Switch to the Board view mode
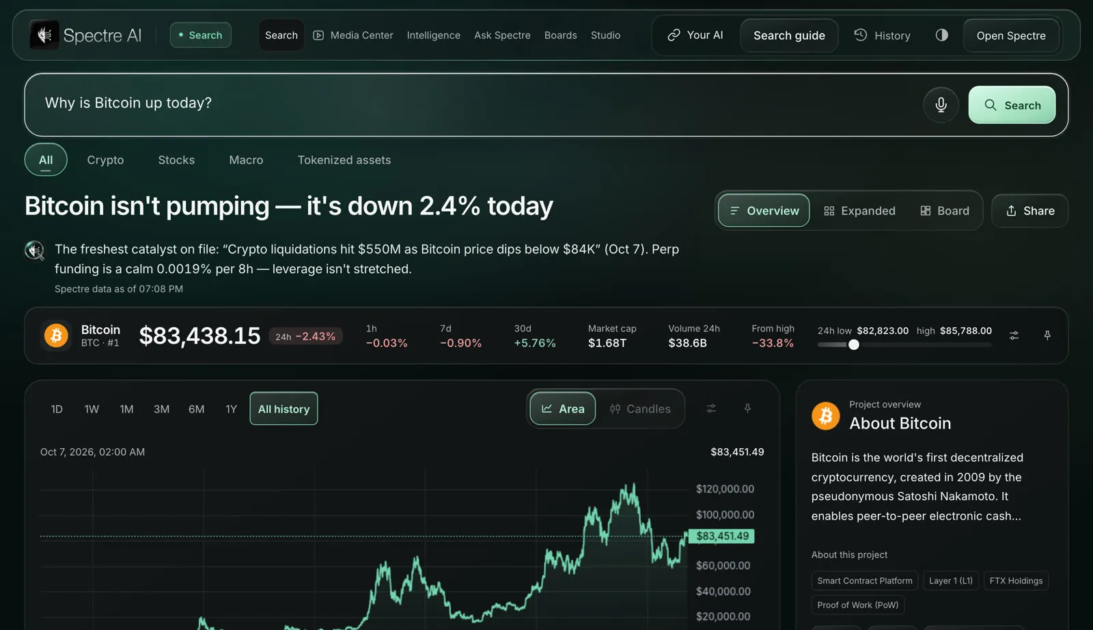Image resolution: width=1093 pixels, height=630 pixels. (x=945, y=210)
